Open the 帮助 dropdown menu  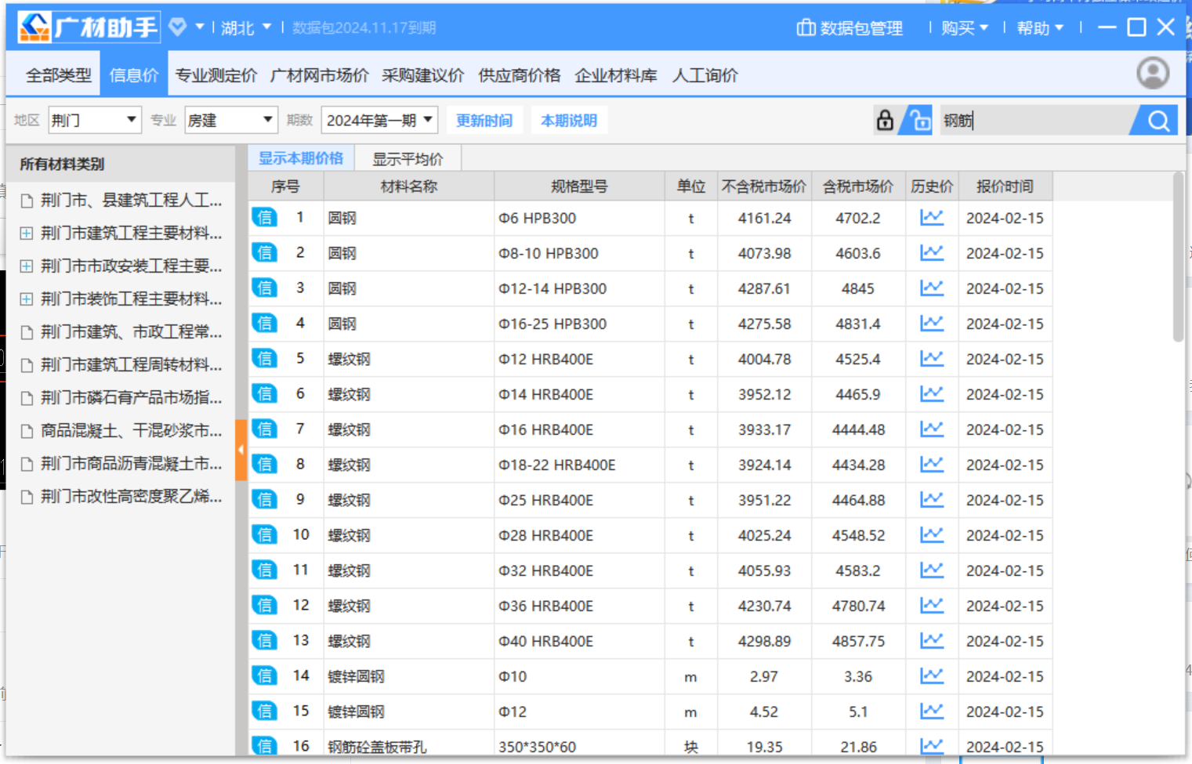point(1039,27)
